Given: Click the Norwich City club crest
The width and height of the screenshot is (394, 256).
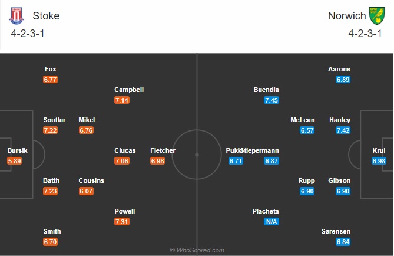Looking at the screenshot, I should tap(377, 15).
